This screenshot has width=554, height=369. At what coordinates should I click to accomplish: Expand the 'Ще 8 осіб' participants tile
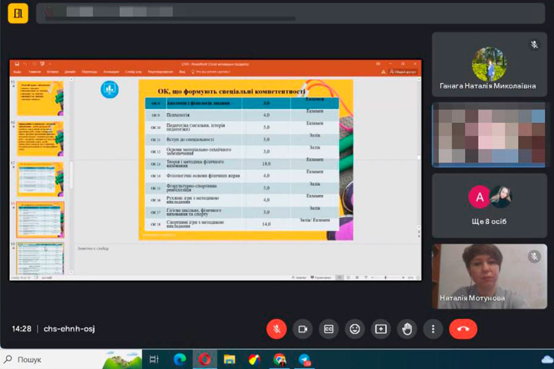coord(489,205)
